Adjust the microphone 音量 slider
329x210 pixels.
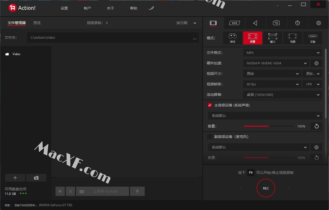[x=268, y=158]
